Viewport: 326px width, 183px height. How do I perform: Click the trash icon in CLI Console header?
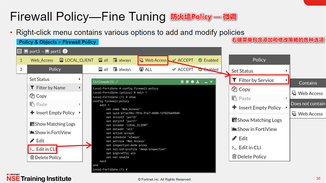tap(182, 82)
